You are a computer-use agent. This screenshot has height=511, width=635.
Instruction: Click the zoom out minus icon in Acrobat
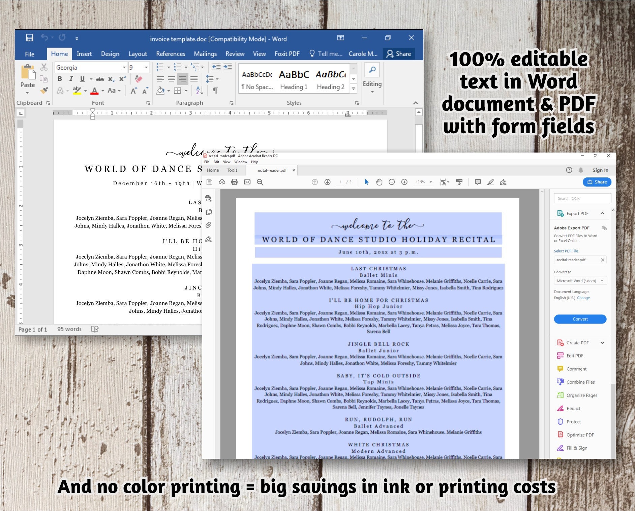392,182
